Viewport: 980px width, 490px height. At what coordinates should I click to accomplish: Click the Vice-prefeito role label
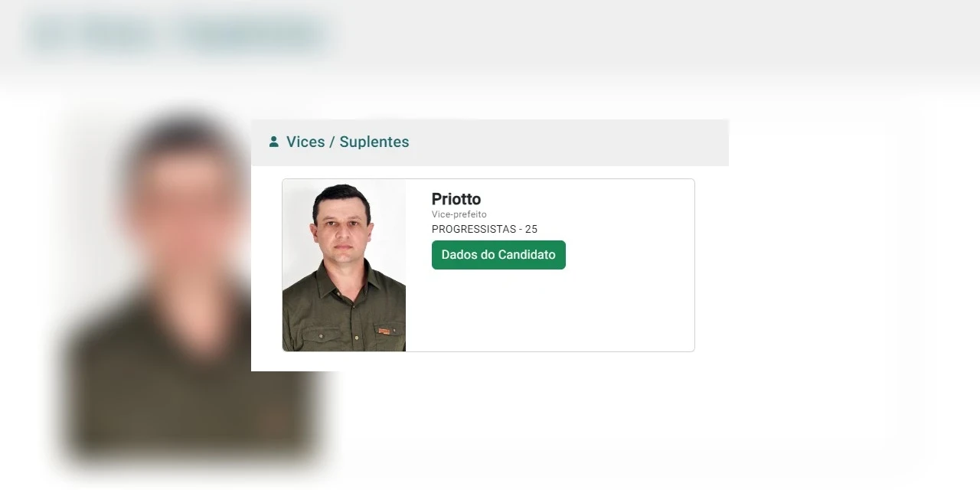coord(459,214)
